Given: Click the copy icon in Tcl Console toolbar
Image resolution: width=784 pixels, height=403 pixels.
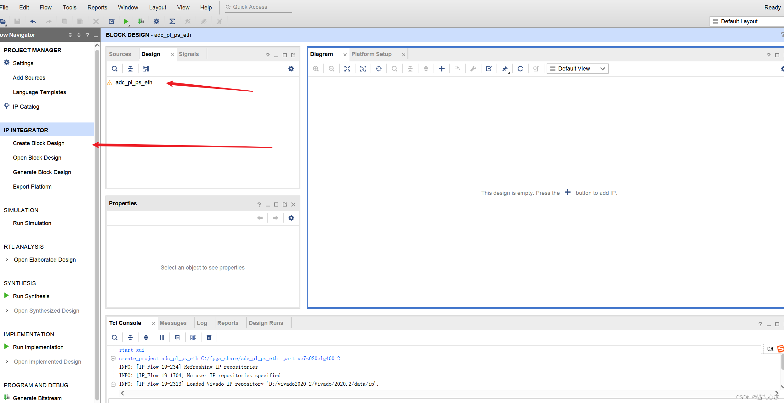Looking at the screenshot, I should (x=178, y=338).
